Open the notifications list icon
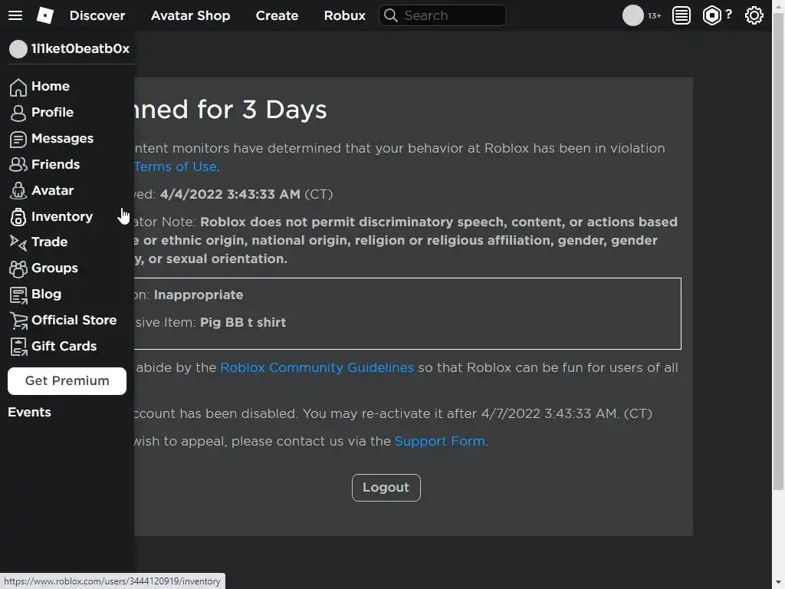Screen dimensions: 785x589 [682, 15]
